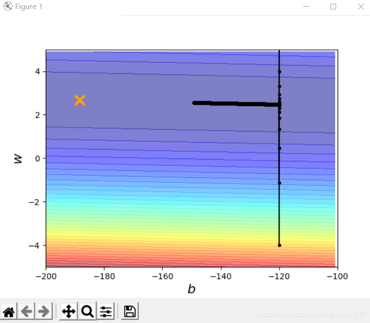
Task: Activate the Zoom to rectangle tool
Action: pos(87,311)
